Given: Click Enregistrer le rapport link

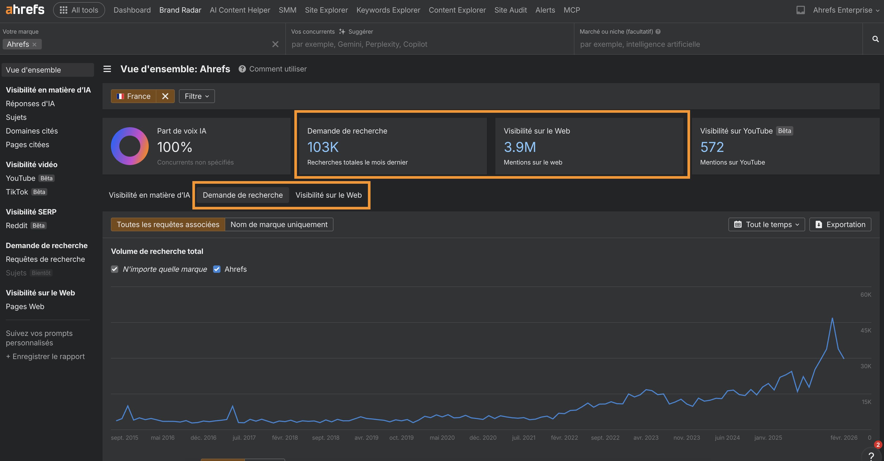Looking at the screenshot, I should pyautogui.click(x=45, y=356).
